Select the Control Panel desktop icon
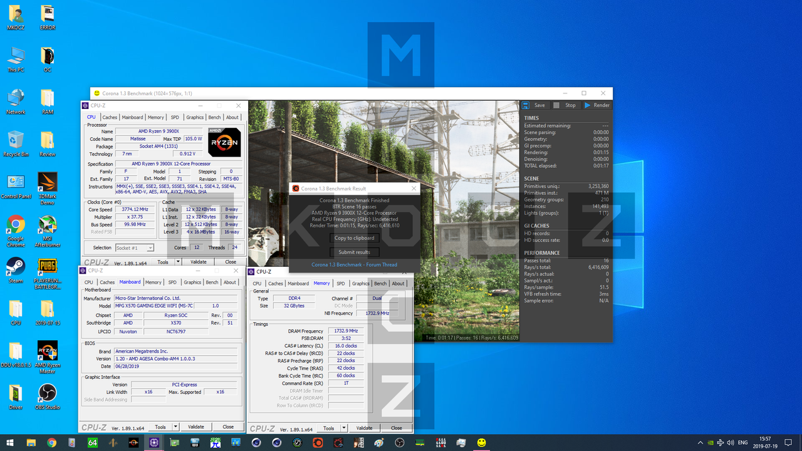The height and width of the screenshot is (451, 802). click(16, 187)
